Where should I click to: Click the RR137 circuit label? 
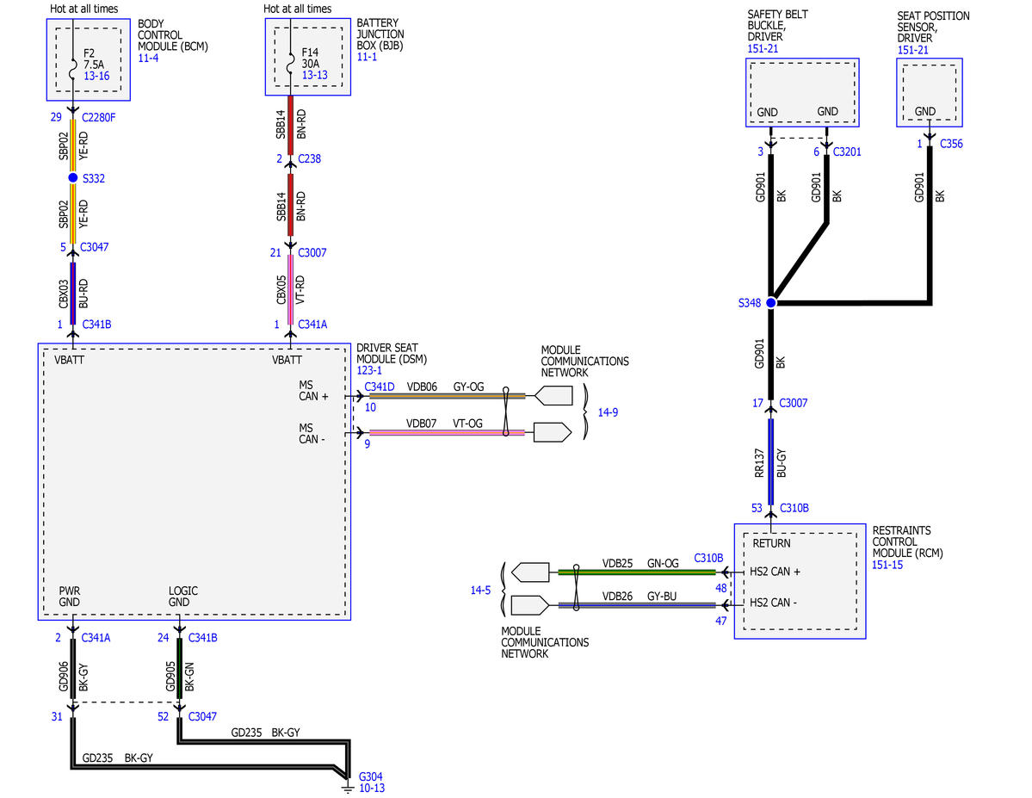(759, 463)
